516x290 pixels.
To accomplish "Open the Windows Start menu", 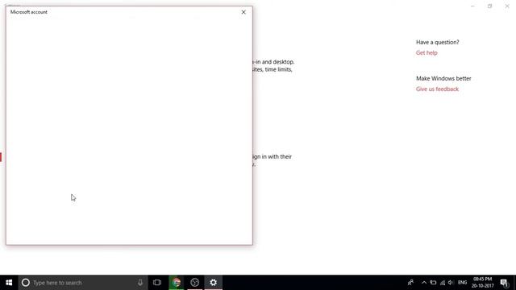I will coord(9,283).
